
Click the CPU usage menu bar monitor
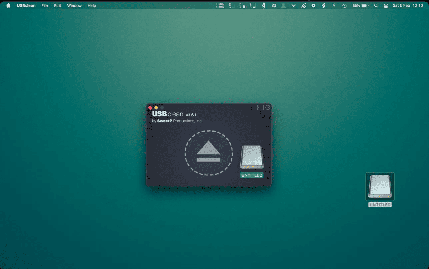coord(232,5)
